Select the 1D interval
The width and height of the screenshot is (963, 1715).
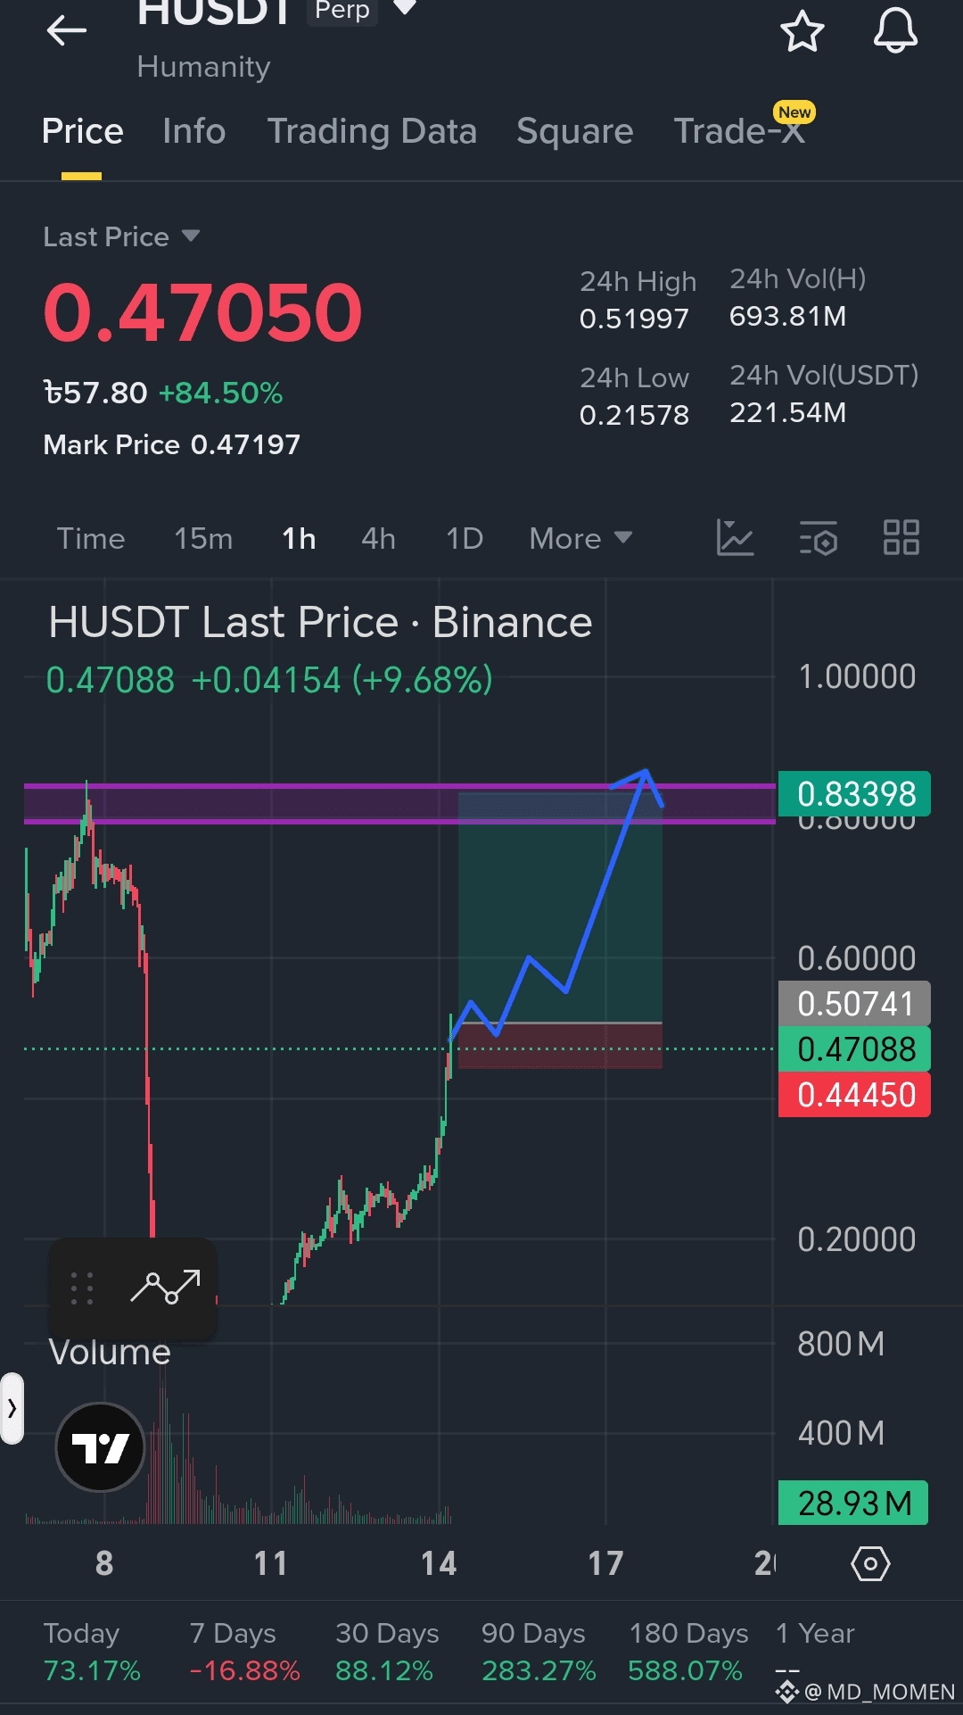(465, 539)
